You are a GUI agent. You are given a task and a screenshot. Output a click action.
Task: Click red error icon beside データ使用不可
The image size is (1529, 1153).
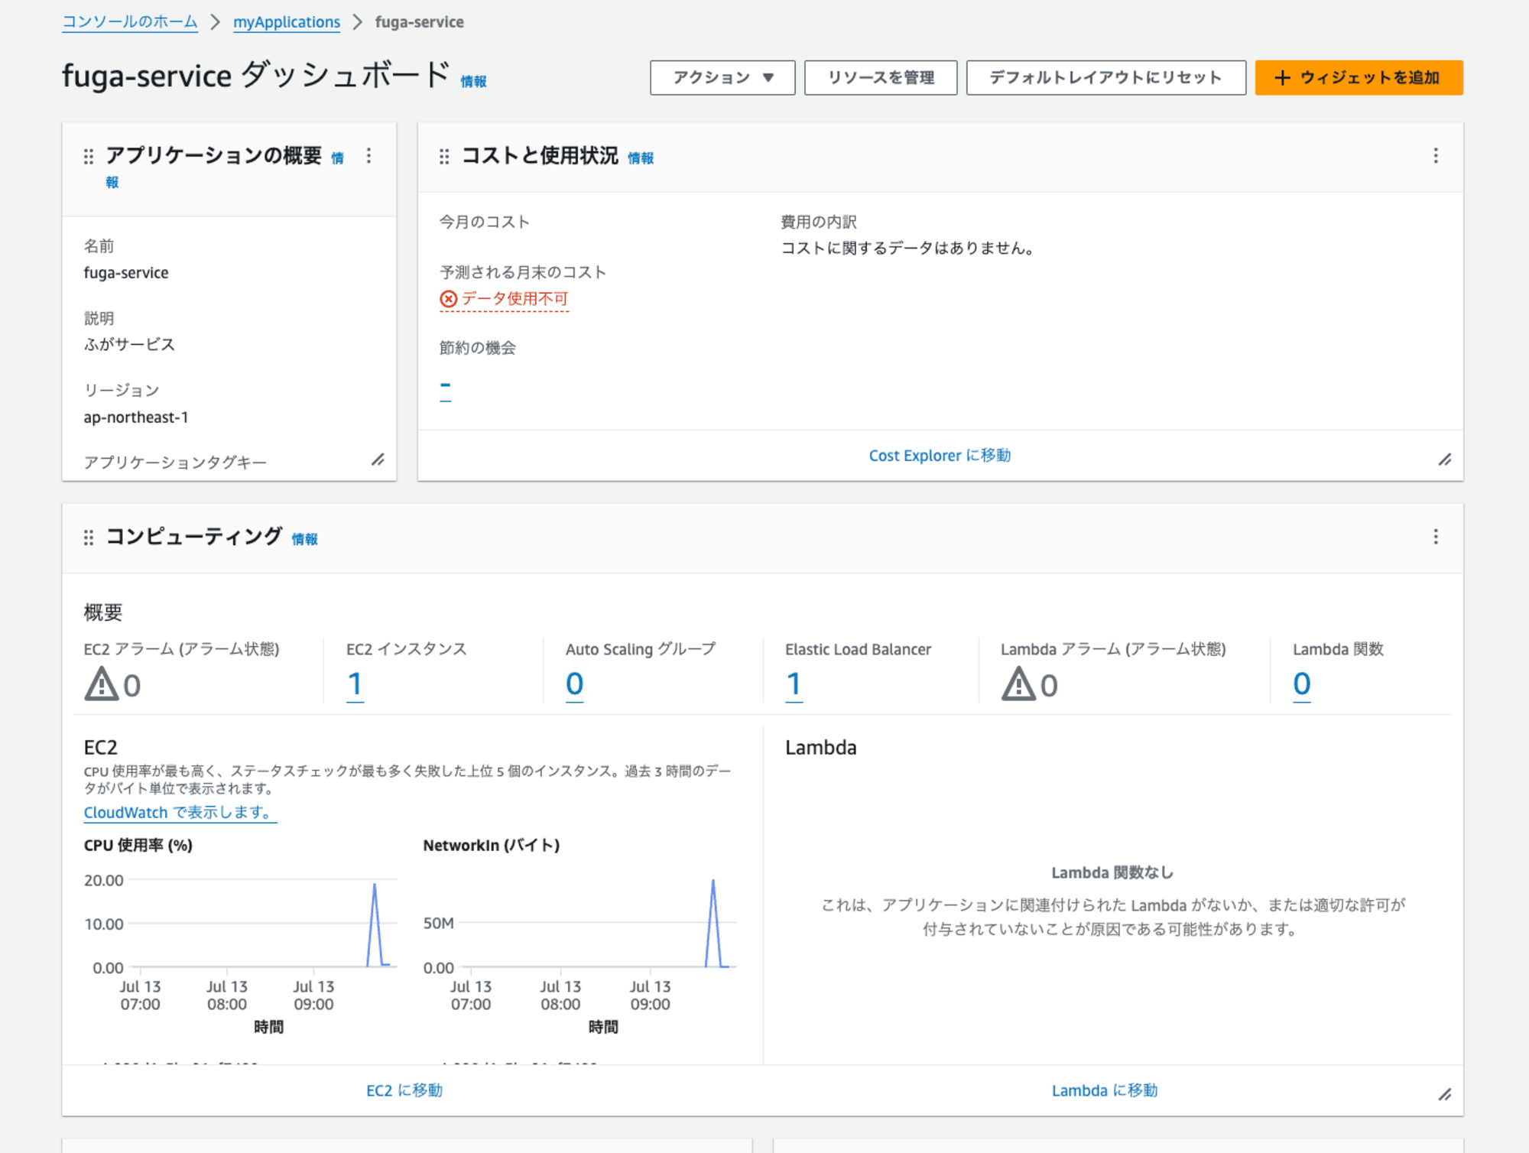click(449, 299)
